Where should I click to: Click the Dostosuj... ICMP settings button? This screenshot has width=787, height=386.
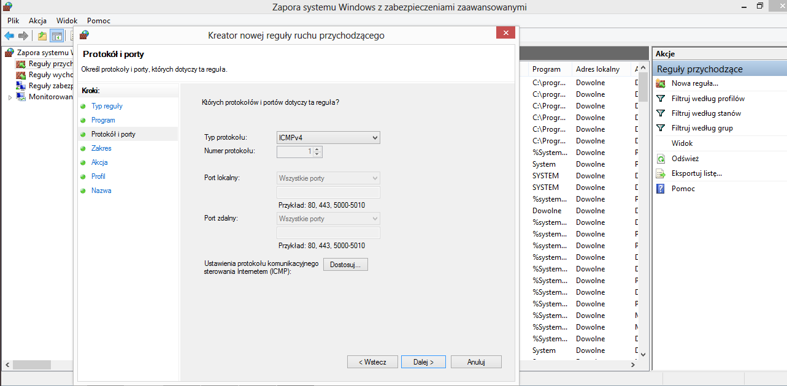[x=345, y=264]
